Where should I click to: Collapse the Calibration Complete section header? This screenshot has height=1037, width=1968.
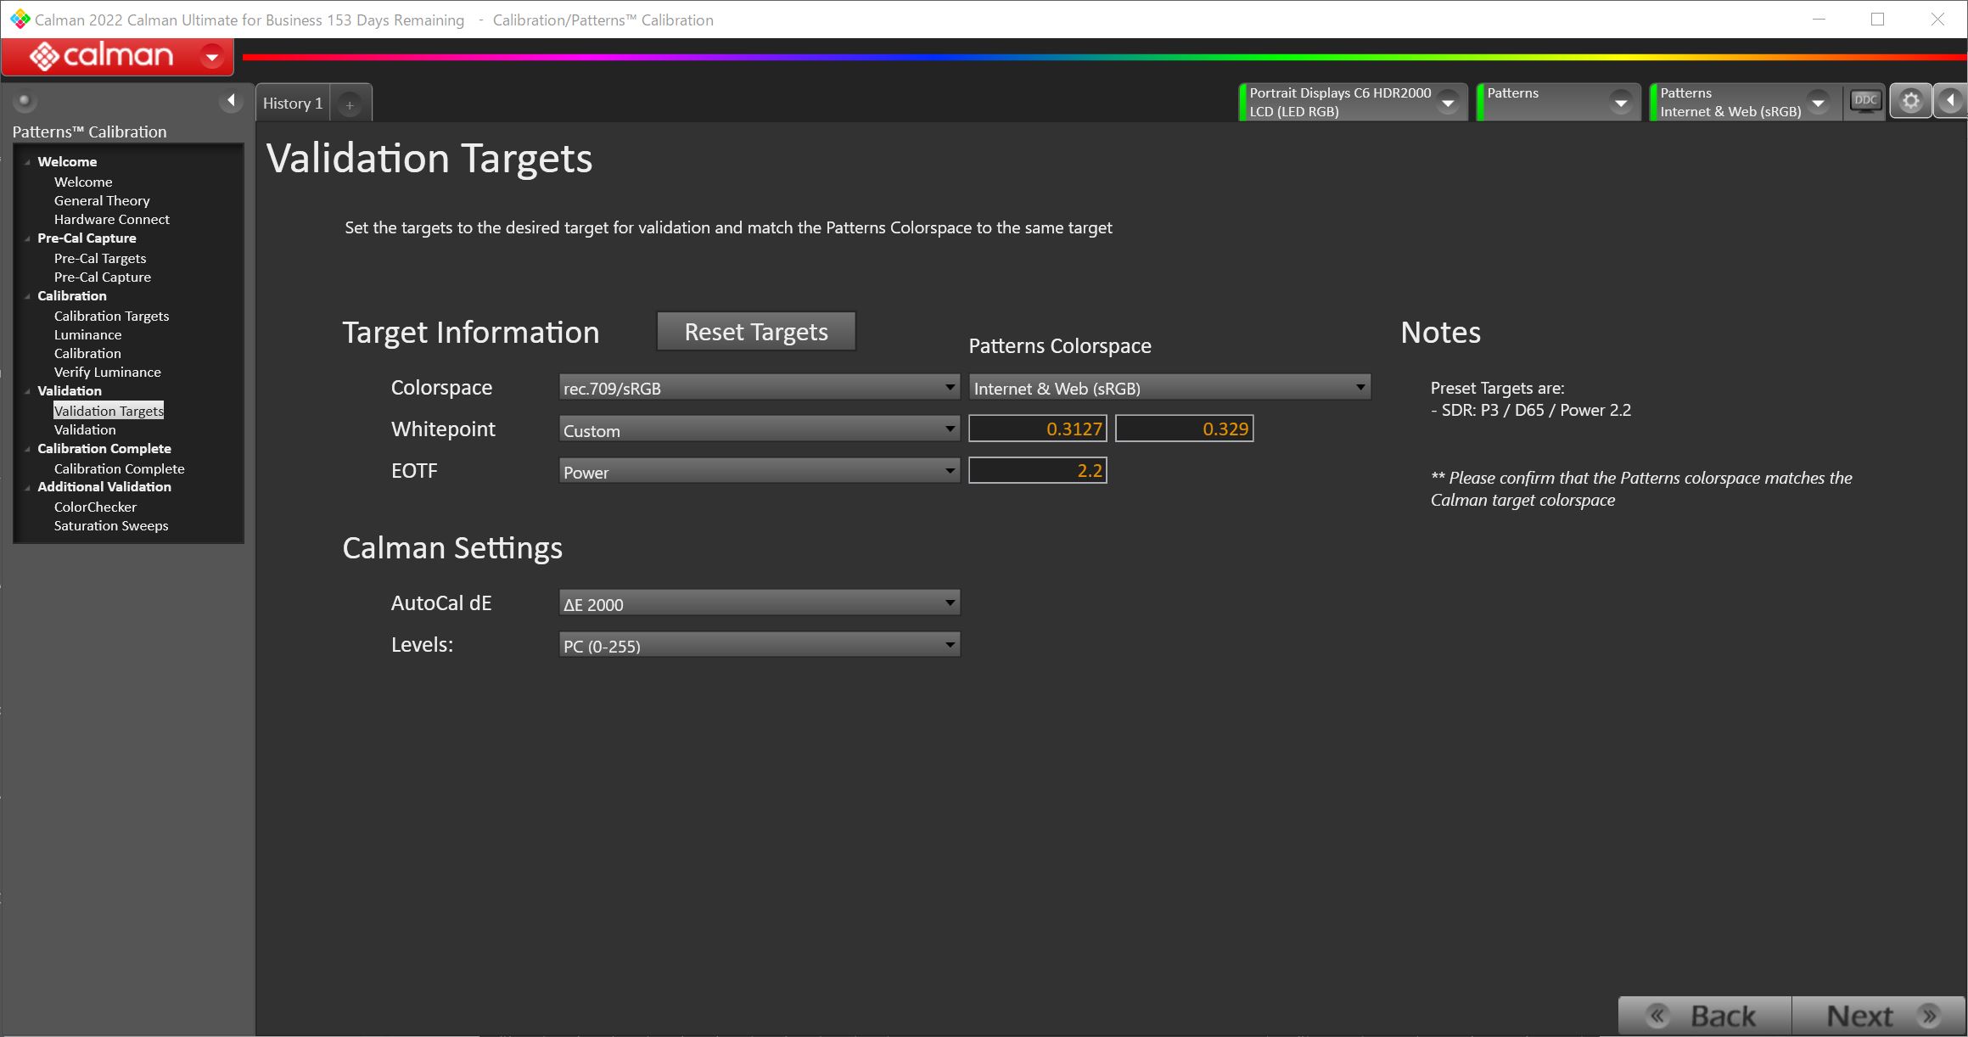[28, 449]
